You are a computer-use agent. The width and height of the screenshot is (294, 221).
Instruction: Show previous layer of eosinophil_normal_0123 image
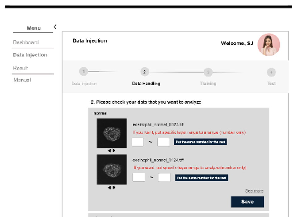109,151
